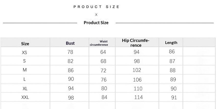Select waist value 72 in M row

[x=103, y=70]
